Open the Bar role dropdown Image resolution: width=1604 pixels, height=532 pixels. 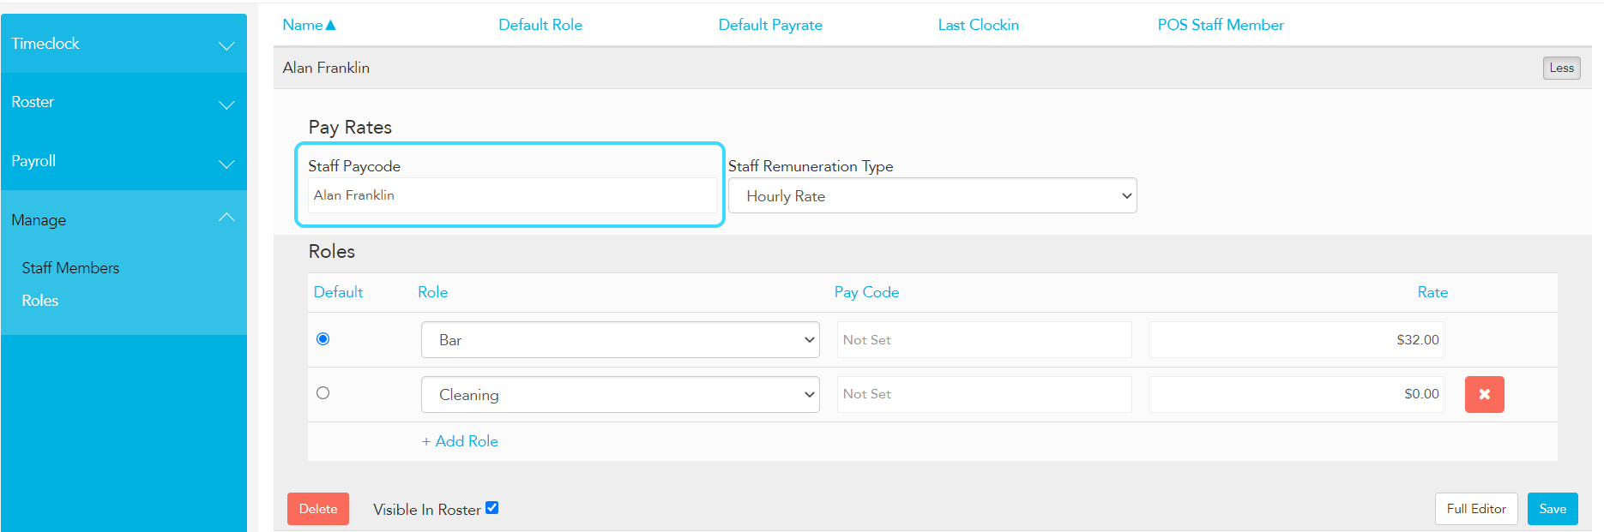620,340
